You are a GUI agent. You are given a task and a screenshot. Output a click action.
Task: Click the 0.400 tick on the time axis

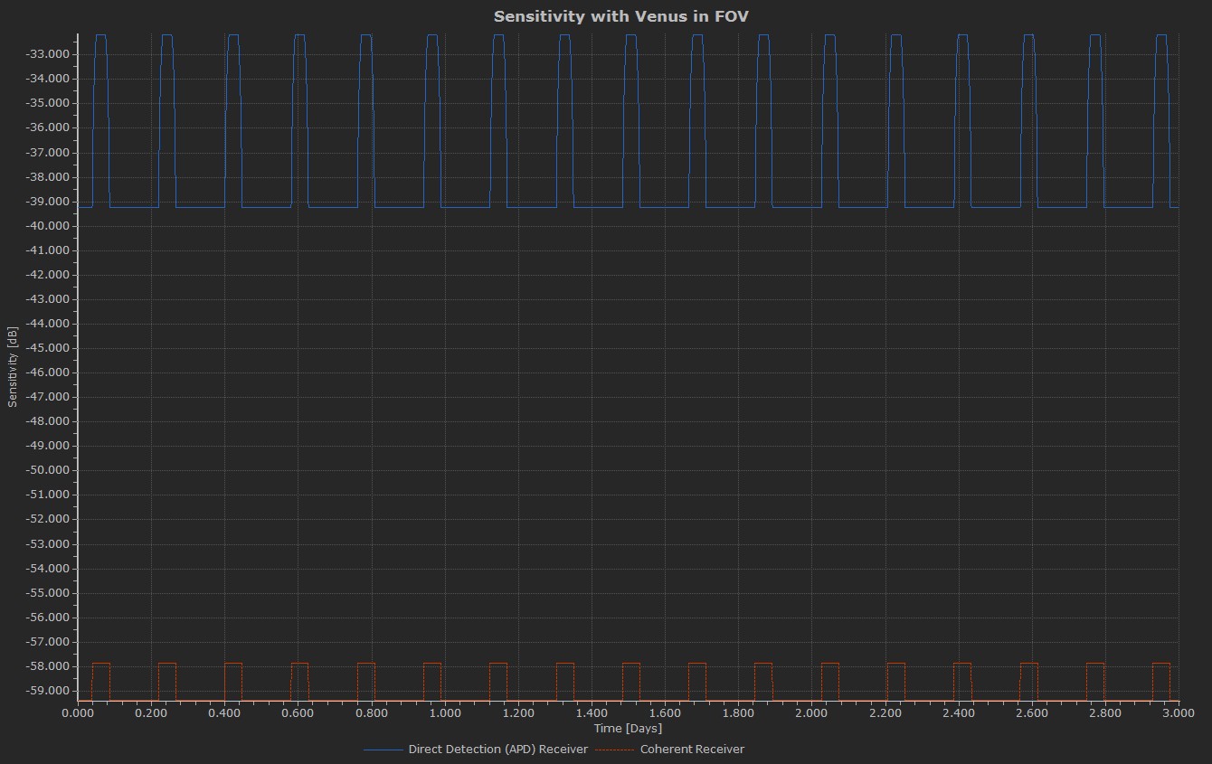224,712
